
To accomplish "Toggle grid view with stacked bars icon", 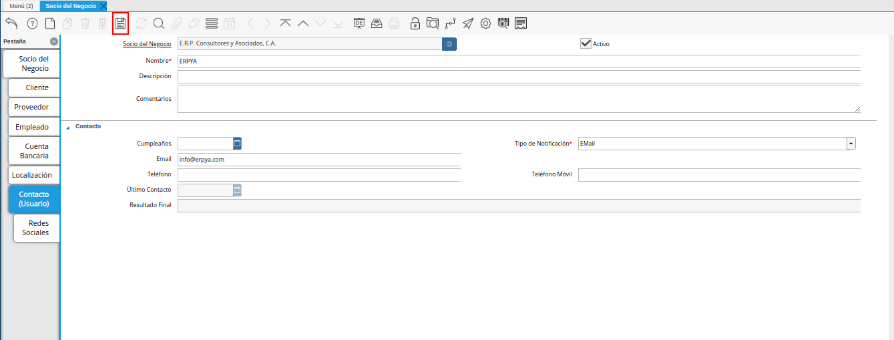I will (212, 23).
